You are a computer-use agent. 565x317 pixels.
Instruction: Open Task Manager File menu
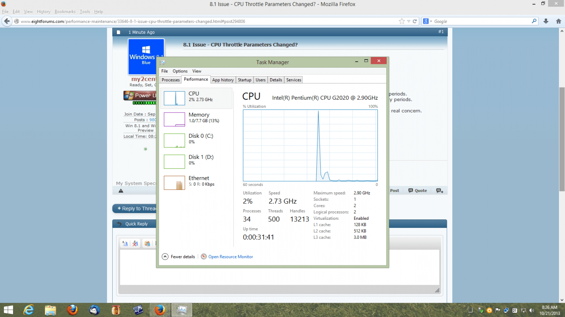164,71
